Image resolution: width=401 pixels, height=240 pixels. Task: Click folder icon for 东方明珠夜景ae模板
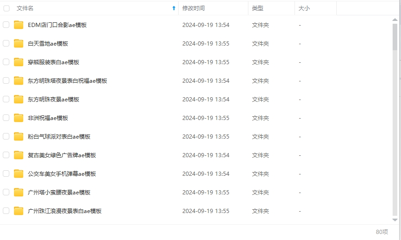click(19, 100)
